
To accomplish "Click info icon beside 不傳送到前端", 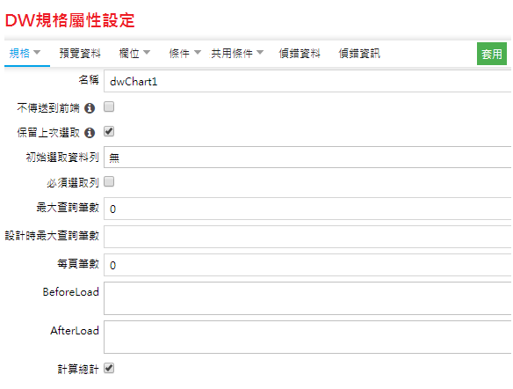I will tap(90, 108).
